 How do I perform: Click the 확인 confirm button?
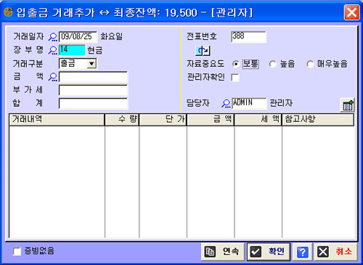click(x=269, y=252)
